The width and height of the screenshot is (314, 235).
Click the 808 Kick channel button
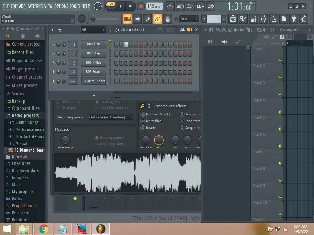(x=93, y=44)
